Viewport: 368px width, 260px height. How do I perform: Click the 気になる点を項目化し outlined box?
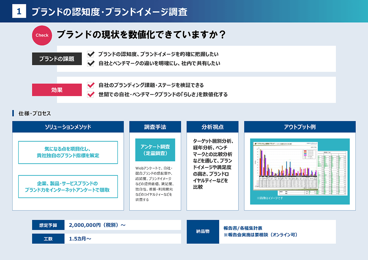pyautogui.click(x=68, y=152)
